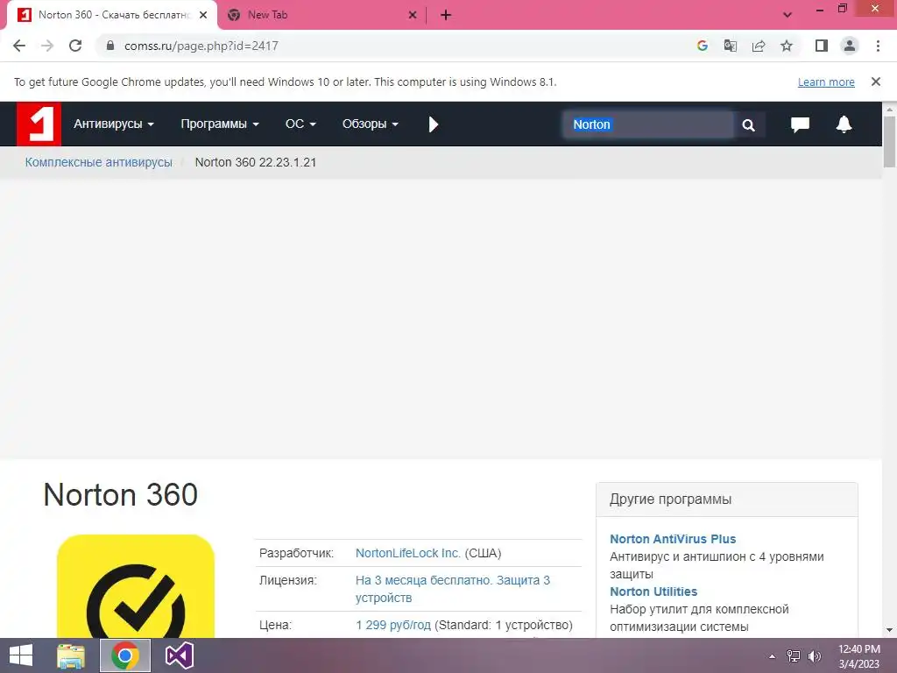Expand the Антивирусы menu
This screenshot has width=897, height=673.
tap(113, 124)
